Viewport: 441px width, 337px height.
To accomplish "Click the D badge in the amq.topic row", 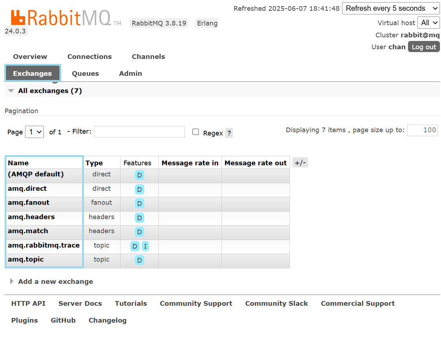I will pyautogui.click(x=140, y=260).
